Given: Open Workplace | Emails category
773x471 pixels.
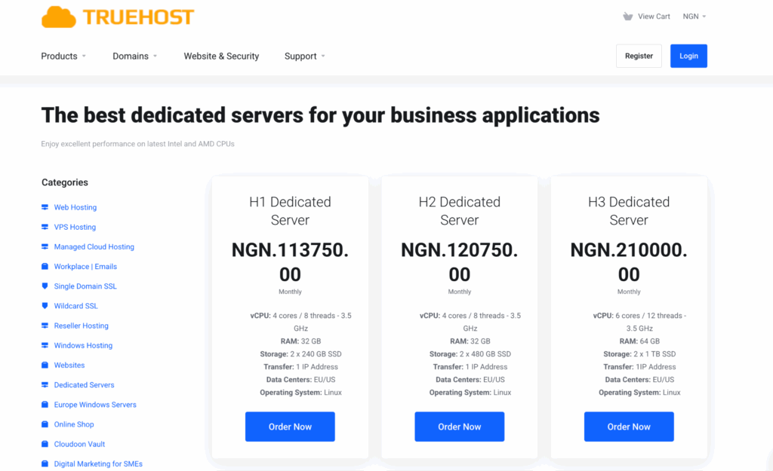Looking at the screenshot, I should tap(85, 266).
